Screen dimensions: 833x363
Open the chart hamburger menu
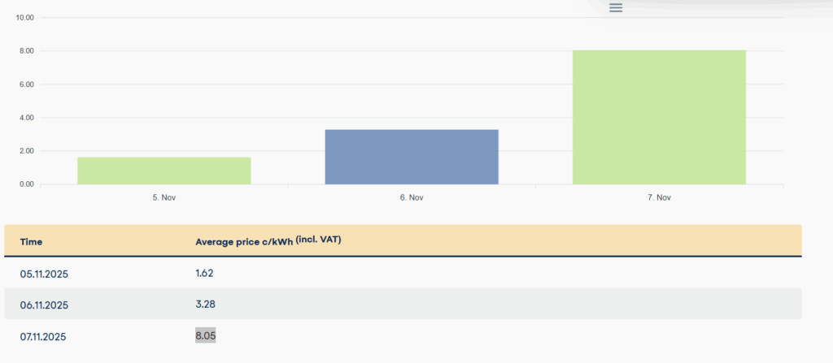coord(616,8)
